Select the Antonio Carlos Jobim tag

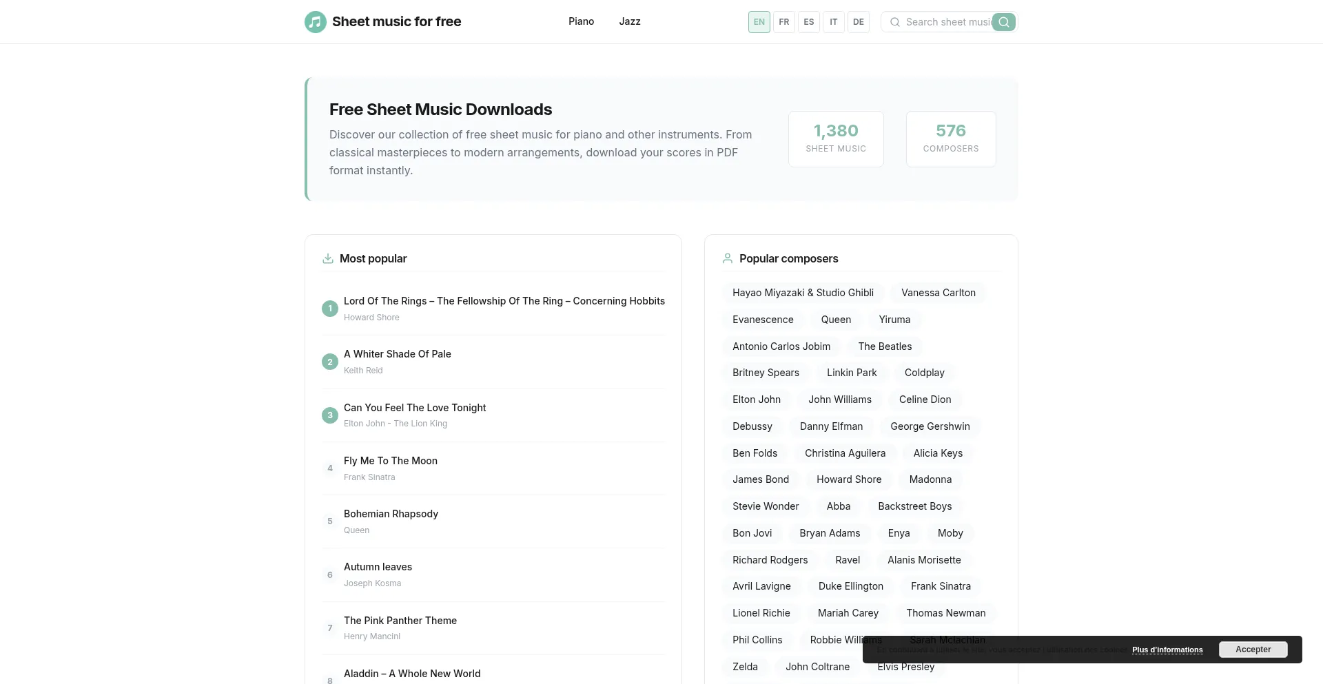781,346
